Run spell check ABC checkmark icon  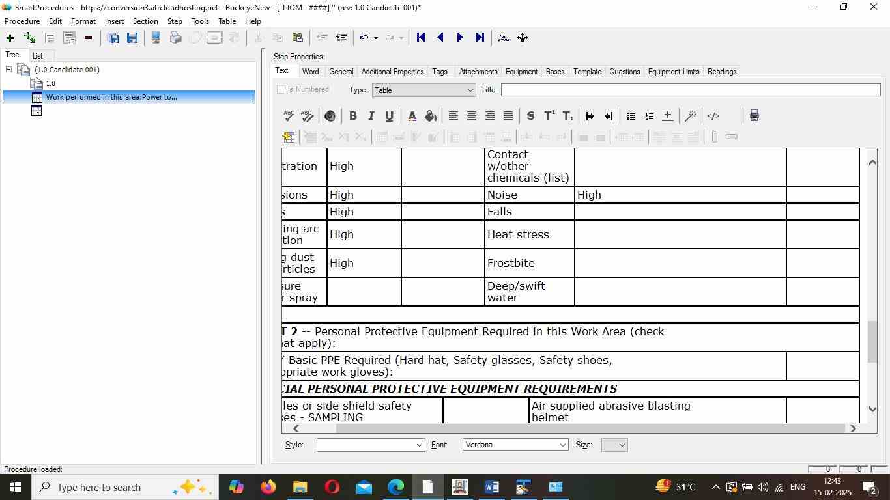[289, 116]
